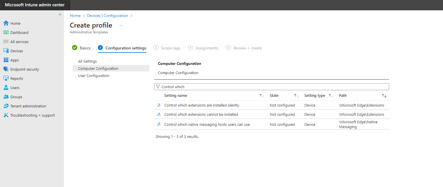This screenshot has height=187, width=443.
Task: Click the Path column header
Action: click(x=343, y=96)
